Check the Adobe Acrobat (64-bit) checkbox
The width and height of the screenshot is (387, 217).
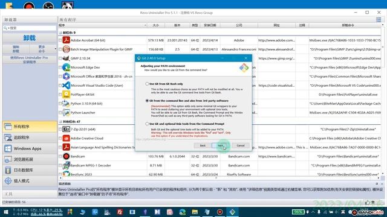coord(60,40)
